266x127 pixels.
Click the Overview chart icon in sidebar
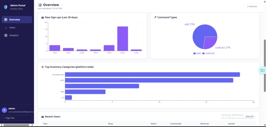pos(6,20)
